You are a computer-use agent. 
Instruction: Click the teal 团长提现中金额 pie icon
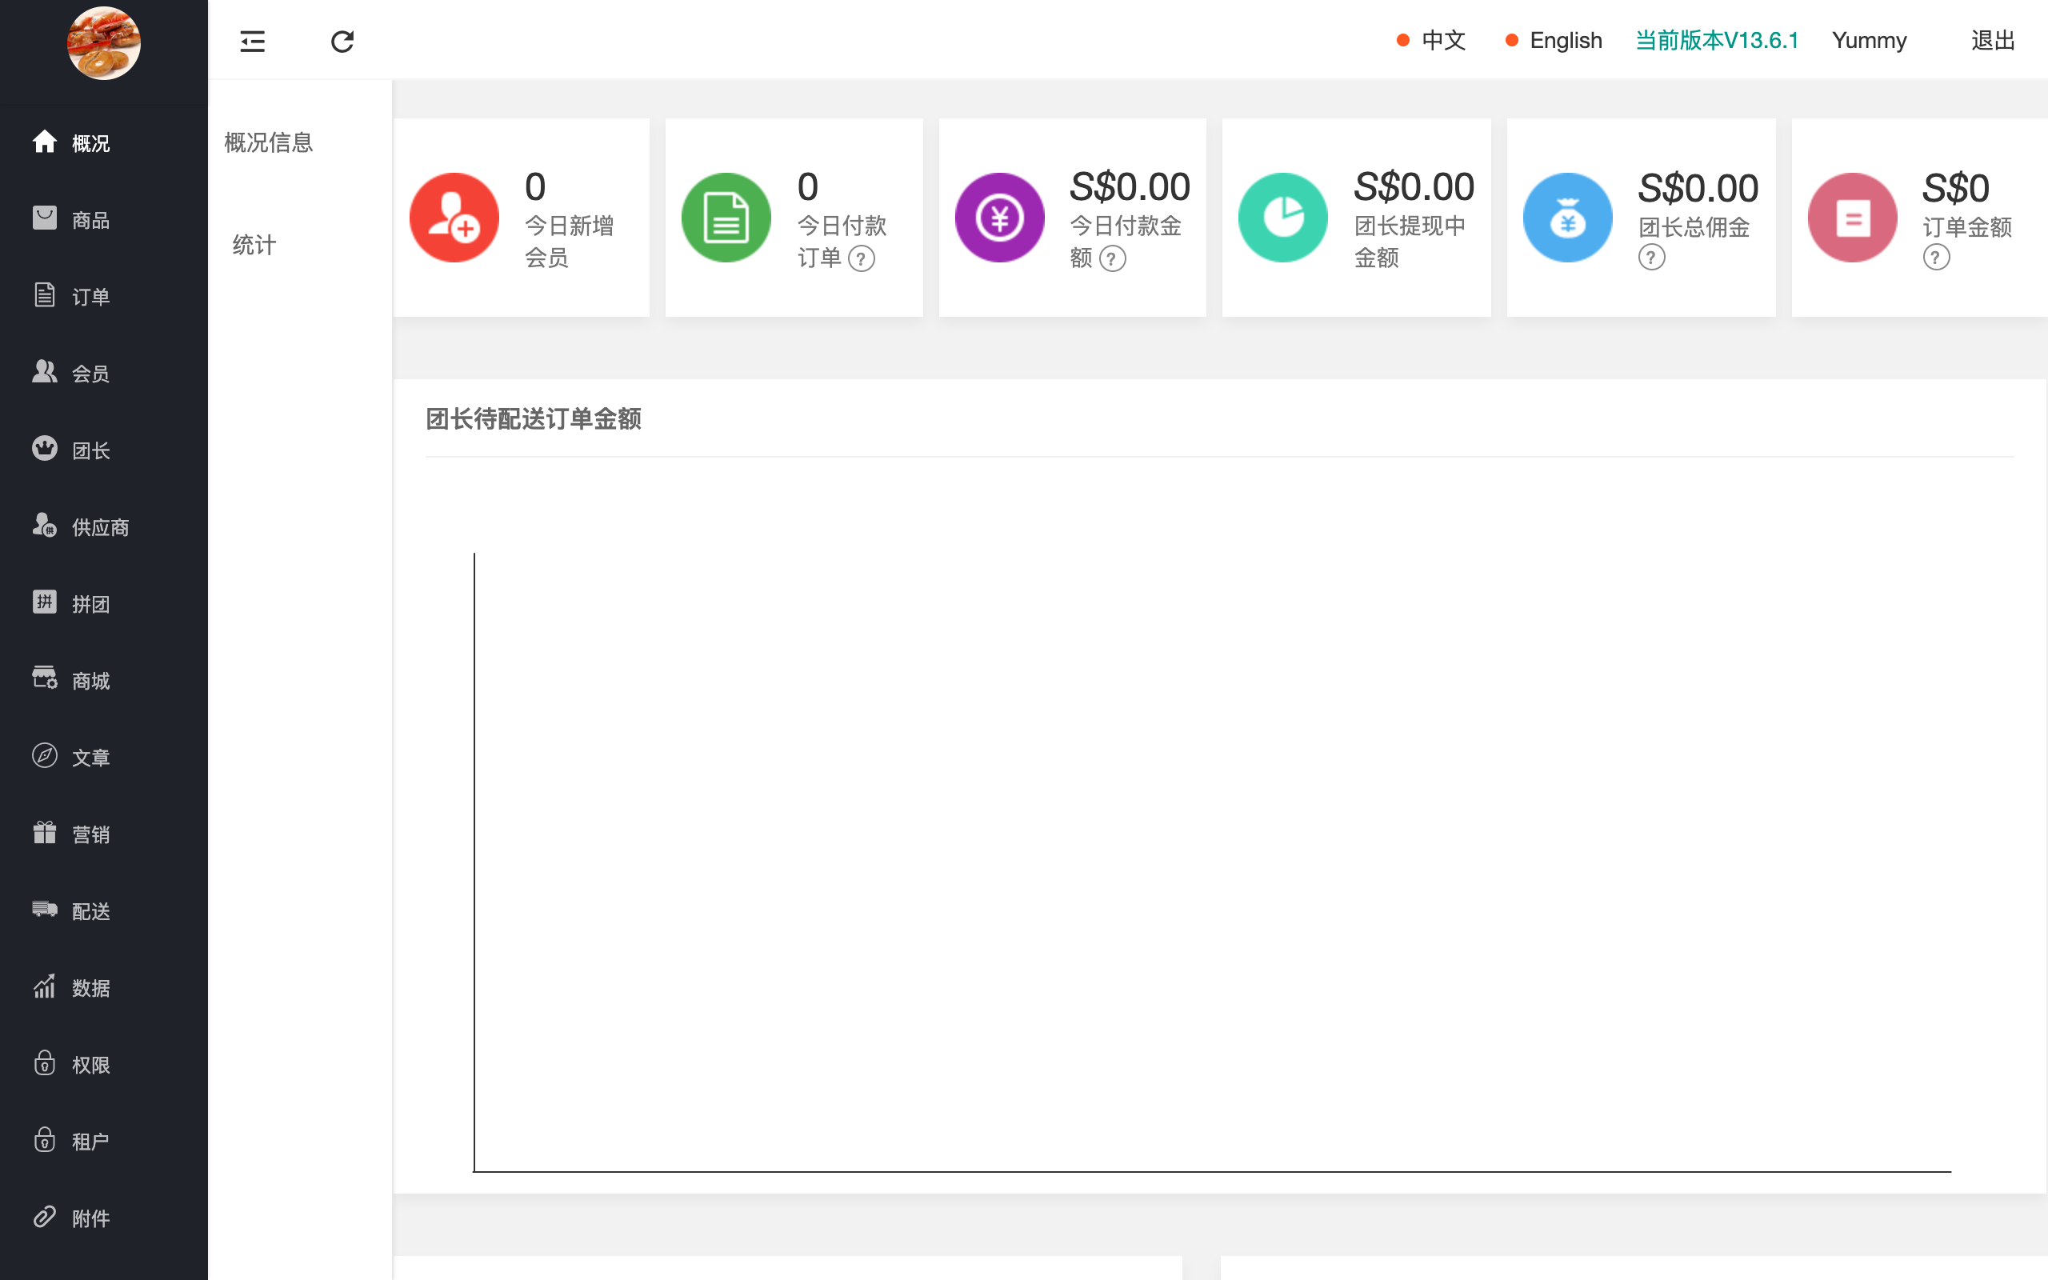(1283, 218)
